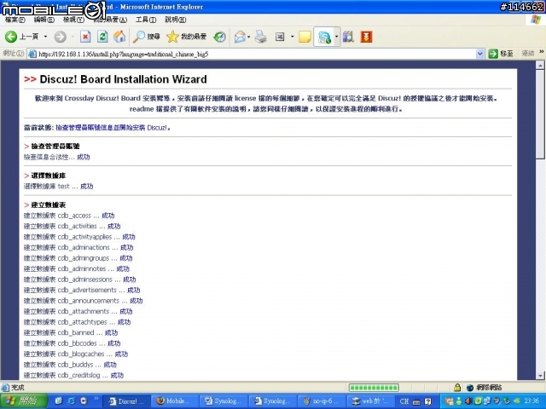Image resolution: width=546 pixels, height=409 pixels.
Task: Click the CH language bar indicator
Action: (404, 401)
